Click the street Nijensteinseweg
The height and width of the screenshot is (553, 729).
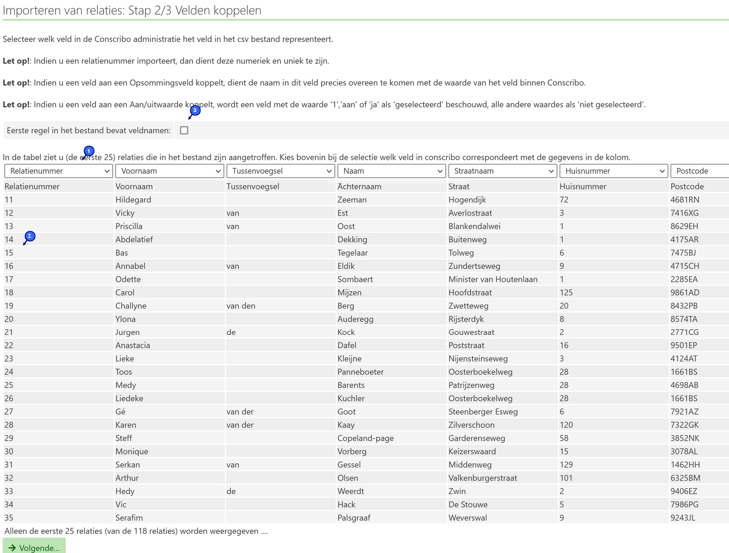coord(478,359)
